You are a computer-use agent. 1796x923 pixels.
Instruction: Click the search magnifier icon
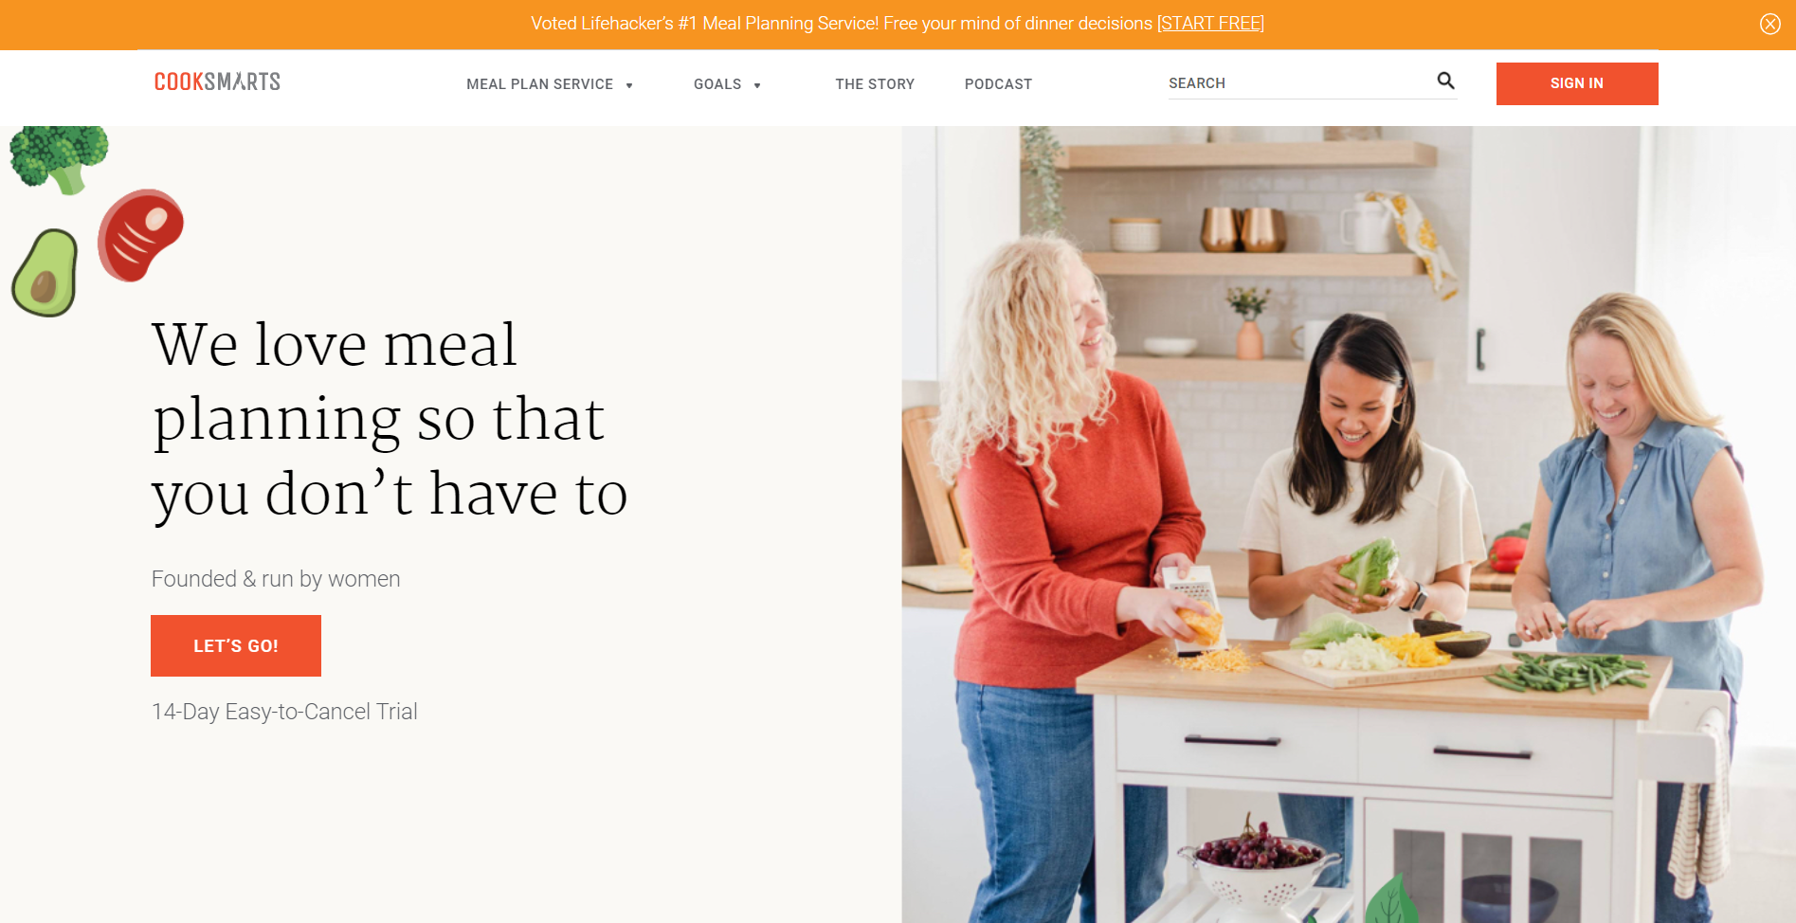[1445, 81]
